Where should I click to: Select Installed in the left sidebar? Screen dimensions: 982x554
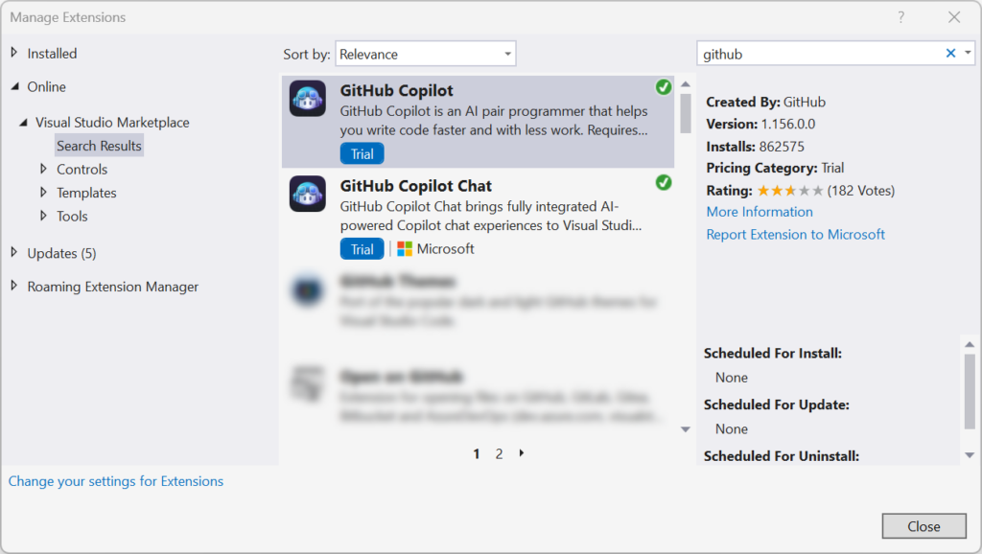tap(50, 53)
